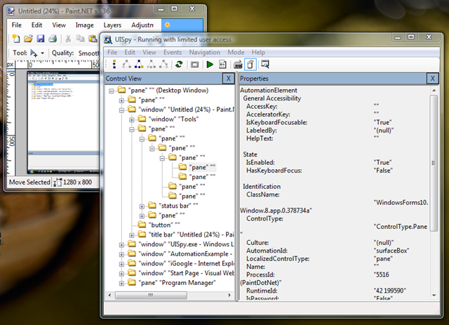Close the Control View panel with X
Screen dimensions: 449x325
[229, 78]
